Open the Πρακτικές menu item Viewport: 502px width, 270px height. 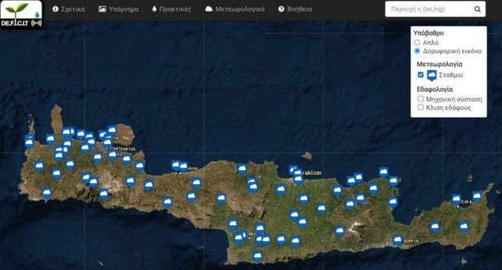pyautogui.click(x=171, y=9)
